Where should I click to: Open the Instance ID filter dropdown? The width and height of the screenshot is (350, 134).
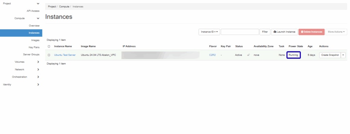click(x=210, y=32)
